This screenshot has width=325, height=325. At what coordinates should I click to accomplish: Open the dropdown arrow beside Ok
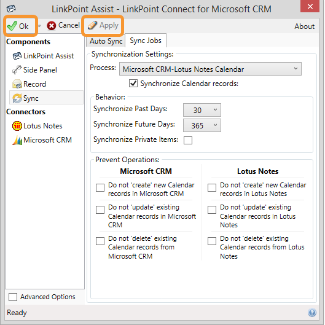tap(39, 26)
